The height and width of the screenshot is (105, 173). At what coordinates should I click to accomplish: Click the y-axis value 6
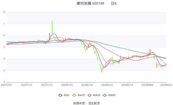4,36
